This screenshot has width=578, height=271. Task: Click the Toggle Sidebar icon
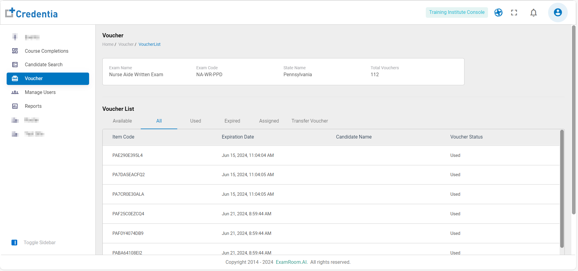coord(14,242)
